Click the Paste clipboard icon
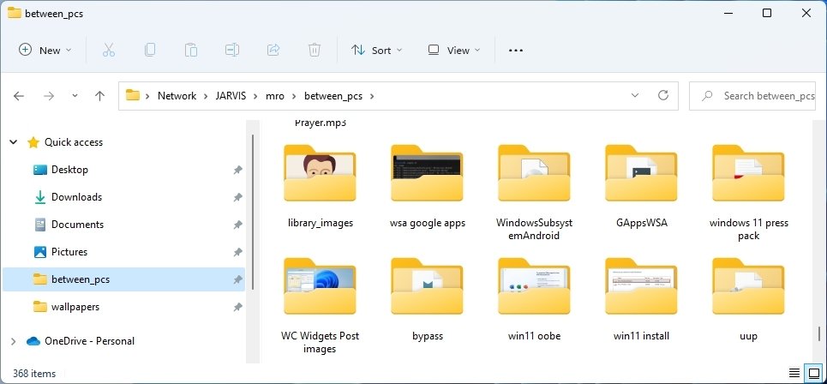Screen dimensions: 827x384 point(191,50)
